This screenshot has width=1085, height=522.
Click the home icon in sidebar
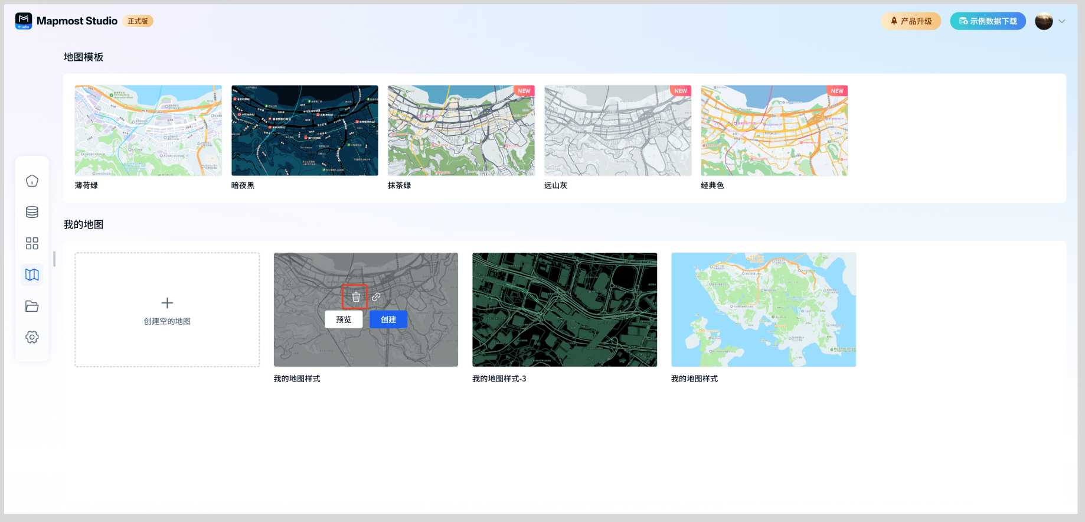tap(32, 181)
